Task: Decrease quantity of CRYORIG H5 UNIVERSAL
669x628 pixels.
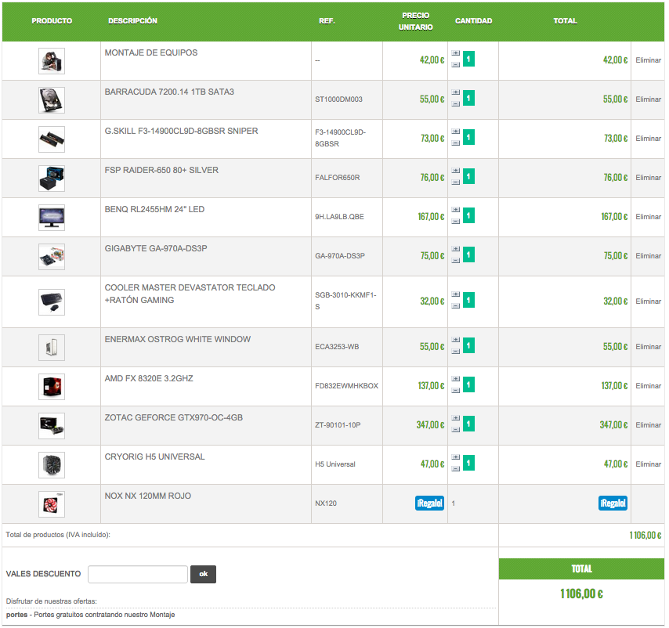Action: point(456,469)
